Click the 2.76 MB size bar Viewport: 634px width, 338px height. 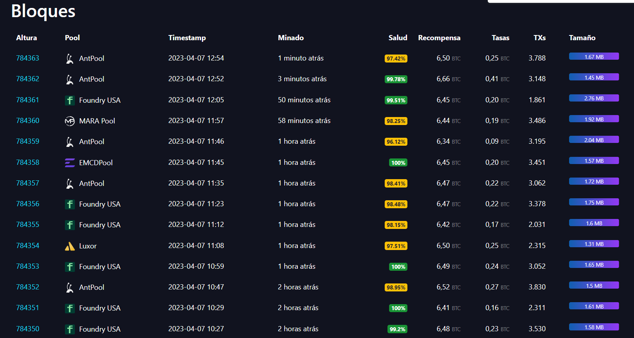594,98
